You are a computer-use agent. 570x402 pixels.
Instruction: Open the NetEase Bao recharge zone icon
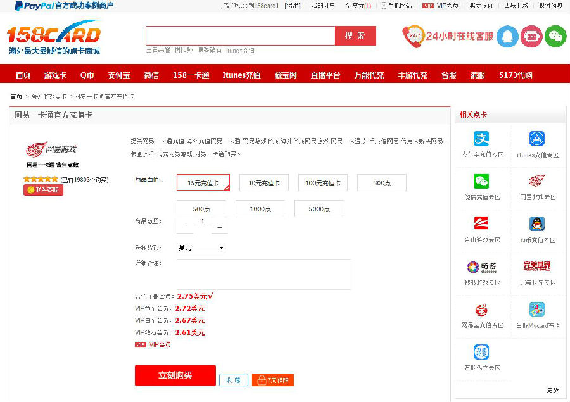point(481,310)
